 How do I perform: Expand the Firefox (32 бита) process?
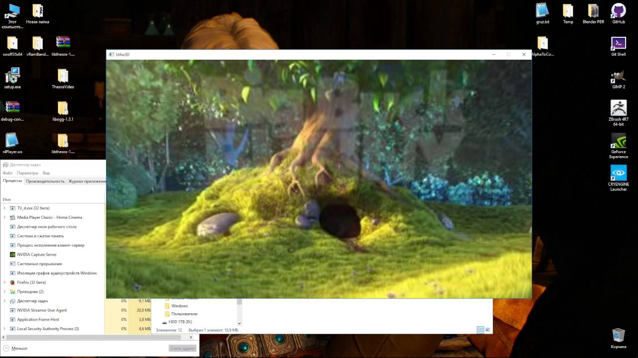coord(4,282)
